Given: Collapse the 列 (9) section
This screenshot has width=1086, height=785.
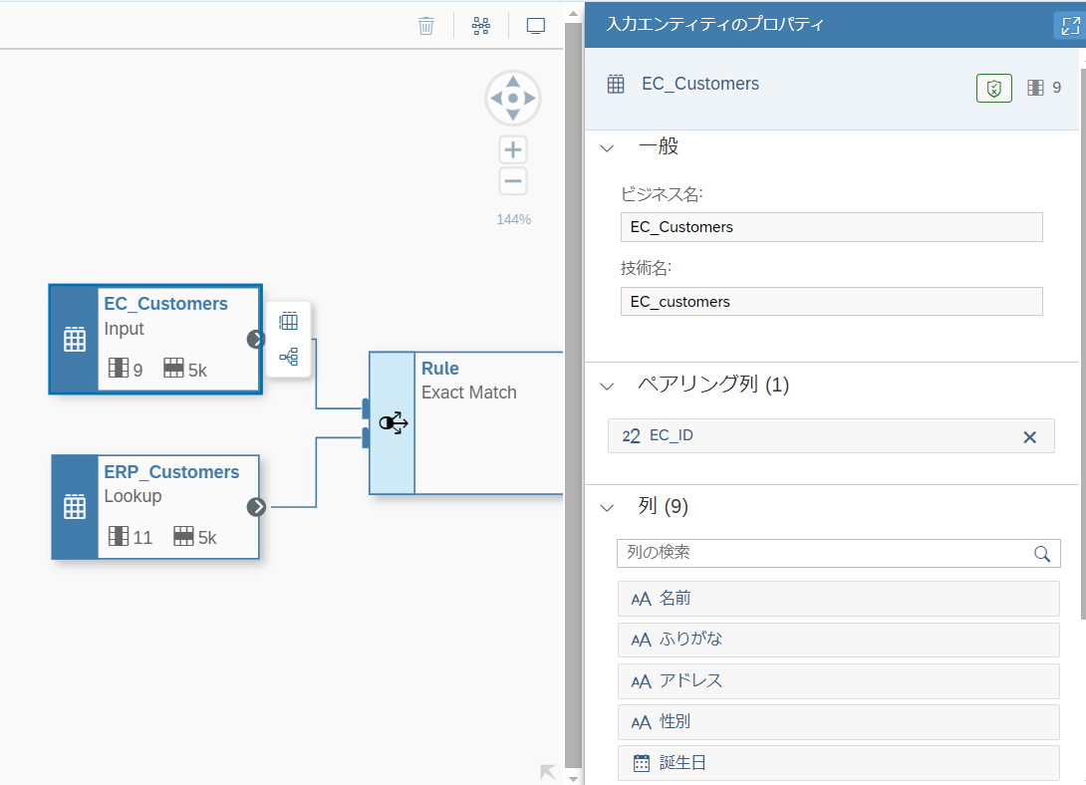Looking at the screenshot, I should pyautogui.click(x=608, y=507).
